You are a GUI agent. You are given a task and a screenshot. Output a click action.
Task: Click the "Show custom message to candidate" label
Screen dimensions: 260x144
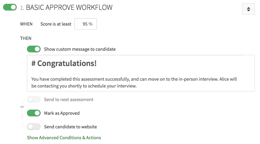coord(80,49)
